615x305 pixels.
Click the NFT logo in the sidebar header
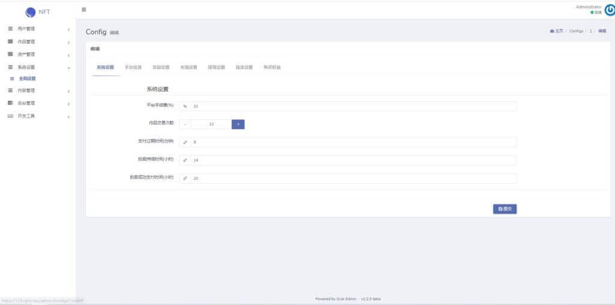point(38,12)
